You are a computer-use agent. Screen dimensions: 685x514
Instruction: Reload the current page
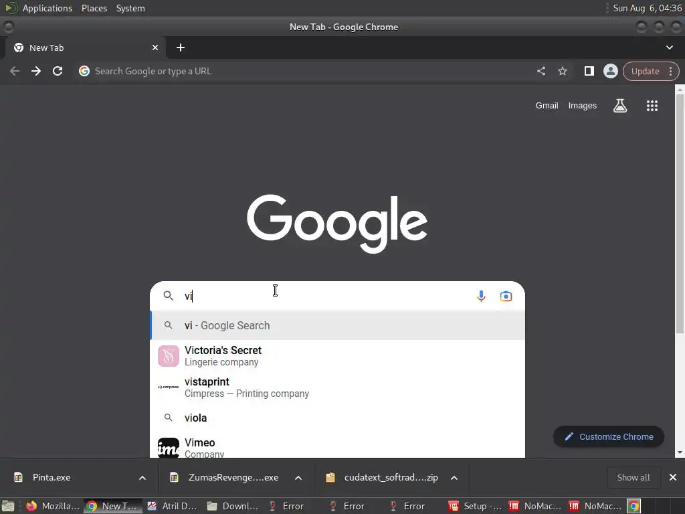pos(58,71)
